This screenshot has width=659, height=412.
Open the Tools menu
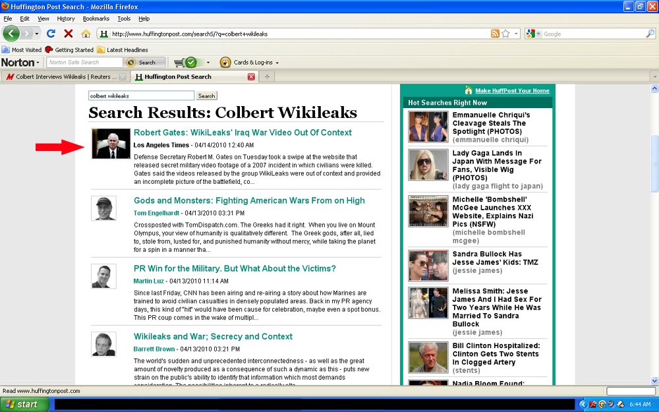tap(124, 18)
